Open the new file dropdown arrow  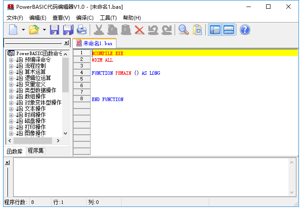tap(23, 30)
